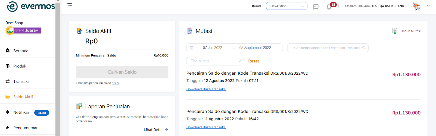Click the user avatar picture
Screen dimensions: 436x136
(x=416, y=6)
